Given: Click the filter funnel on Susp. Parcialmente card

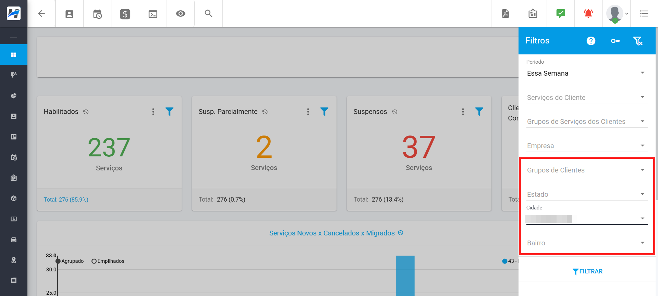Looking at the screenshot, I should [324, 112].
